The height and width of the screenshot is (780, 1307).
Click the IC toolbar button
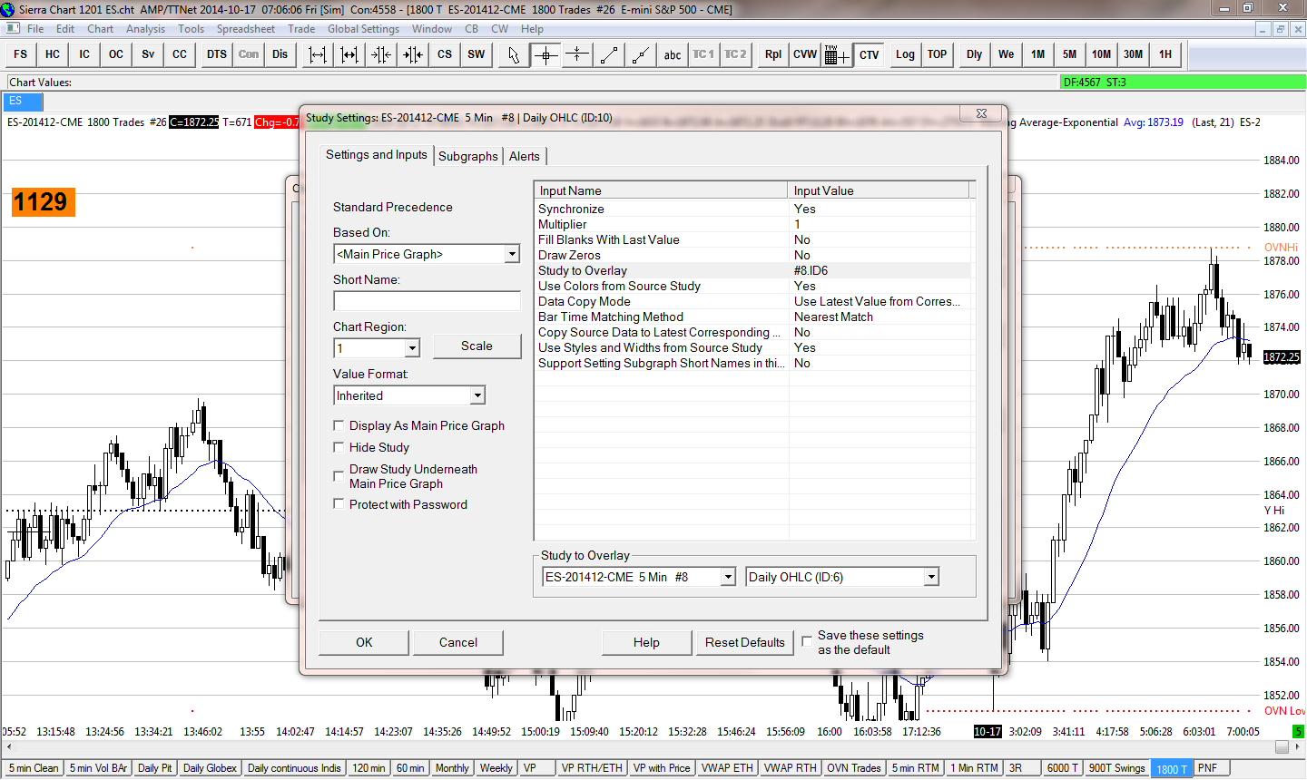click(x=84, y=54)
